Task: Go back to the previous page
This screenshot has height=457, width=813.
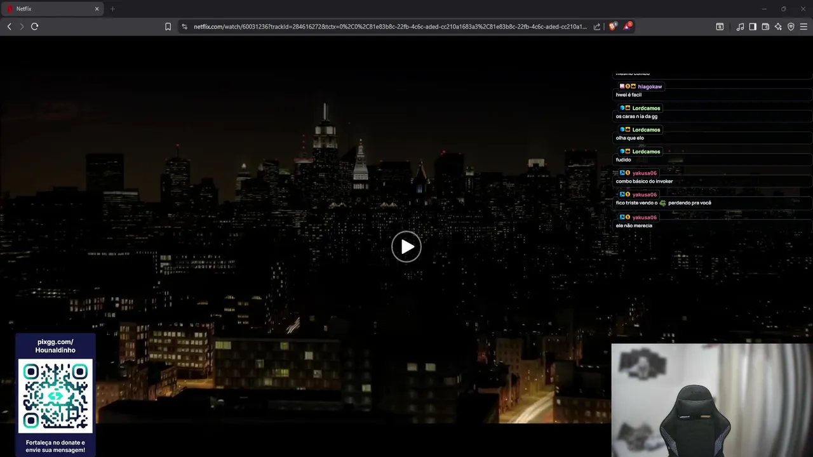Action: point(9,27)
